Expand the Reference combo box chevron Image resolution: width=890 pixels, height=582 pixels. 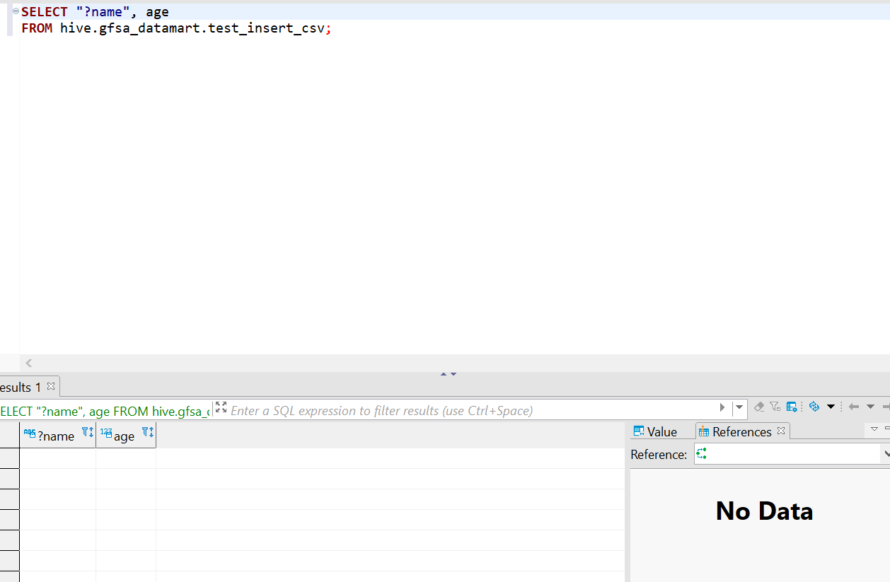pos(886,455)
